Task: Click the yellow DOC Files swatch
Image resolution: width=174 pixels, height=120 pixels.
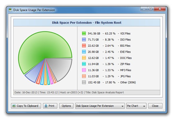Action: (84, 58)
